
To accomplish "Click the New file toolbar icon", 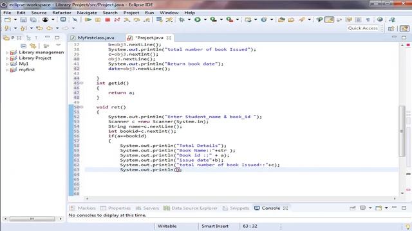I will [8, 20].
